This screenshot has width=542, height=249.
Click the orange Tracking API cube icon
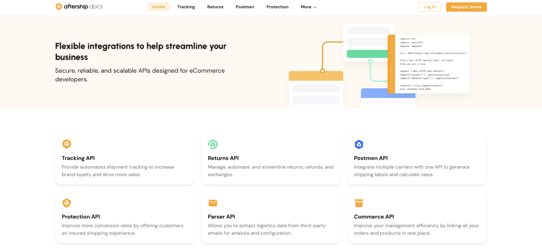click(66, 144)
